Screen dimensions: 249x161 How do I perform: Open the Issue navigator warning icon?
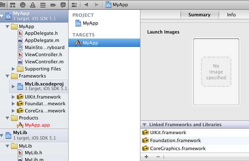coord(33,5)
